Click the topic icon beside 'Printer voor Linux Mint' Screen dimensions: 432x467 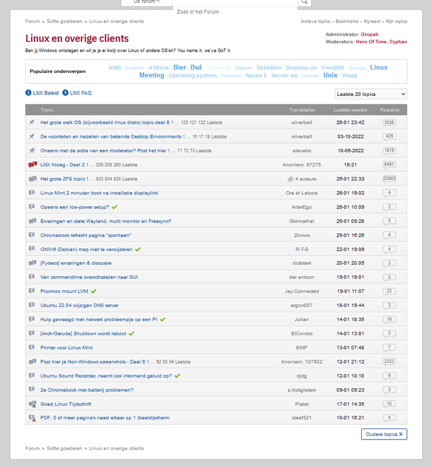32,347
